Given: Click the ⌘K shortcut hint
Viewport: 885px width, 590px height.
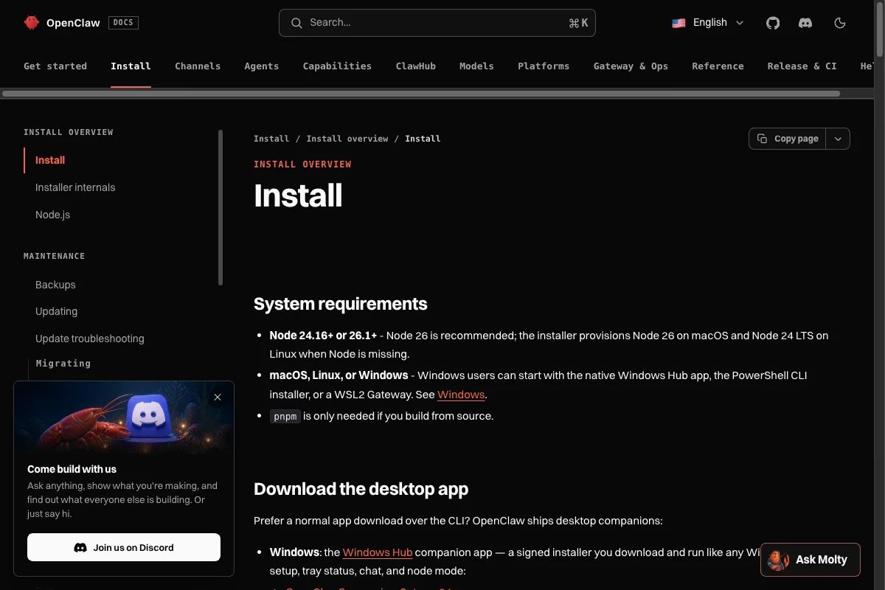Looking at the screenshot, I should 578,23.
